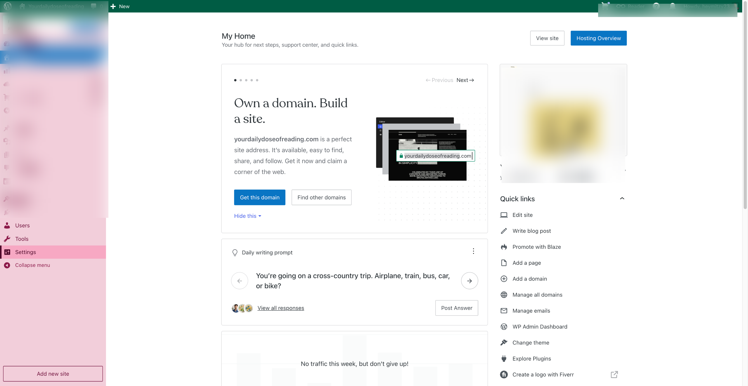Image resolution: width=748 pixels, height=386 pixels.
Task: Show next daily writing prompt
Action: point(469,281)
